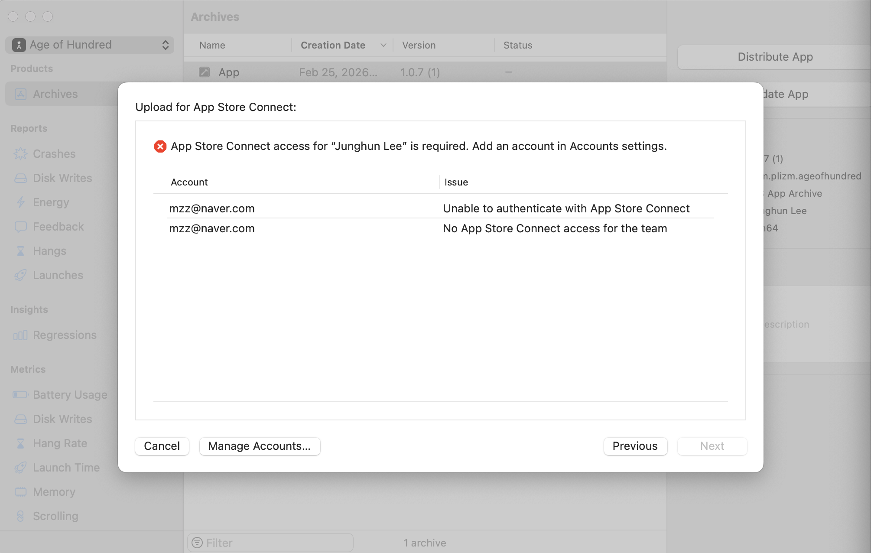Open Energy report via lightning icon
The image size is (871, 553).
pos(20,202)
